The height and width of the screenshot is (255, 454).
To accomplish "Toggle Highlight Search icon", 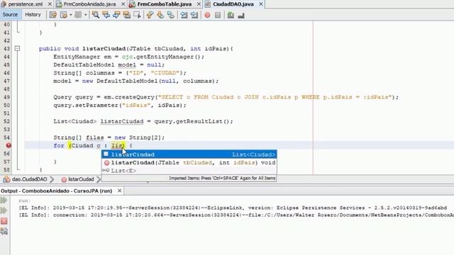I will coord(127,15).
